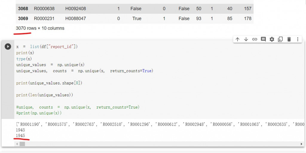Click the R0000231 table cell
Viewport: 306px width, 153px height.
[44, 18]
